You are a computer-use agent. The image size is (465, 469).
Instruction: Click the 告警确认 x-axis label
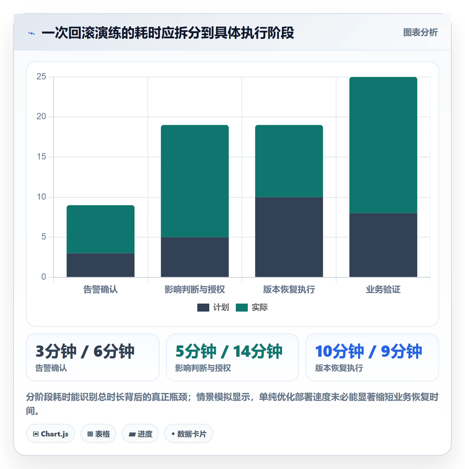101,290
